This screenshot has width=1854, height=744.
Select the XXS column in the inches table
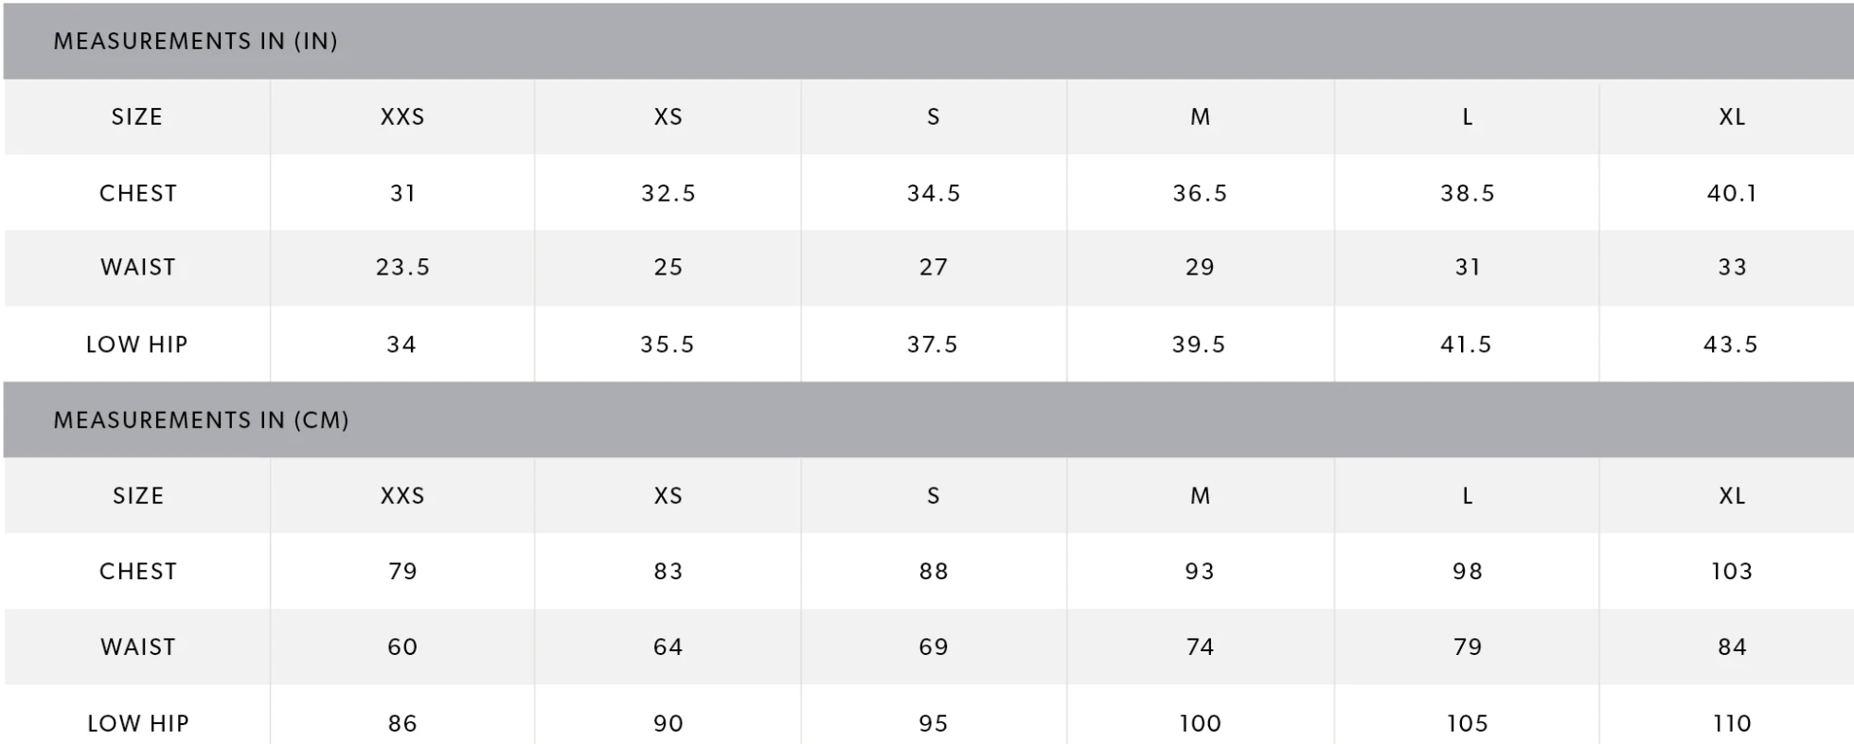(402, 116)
